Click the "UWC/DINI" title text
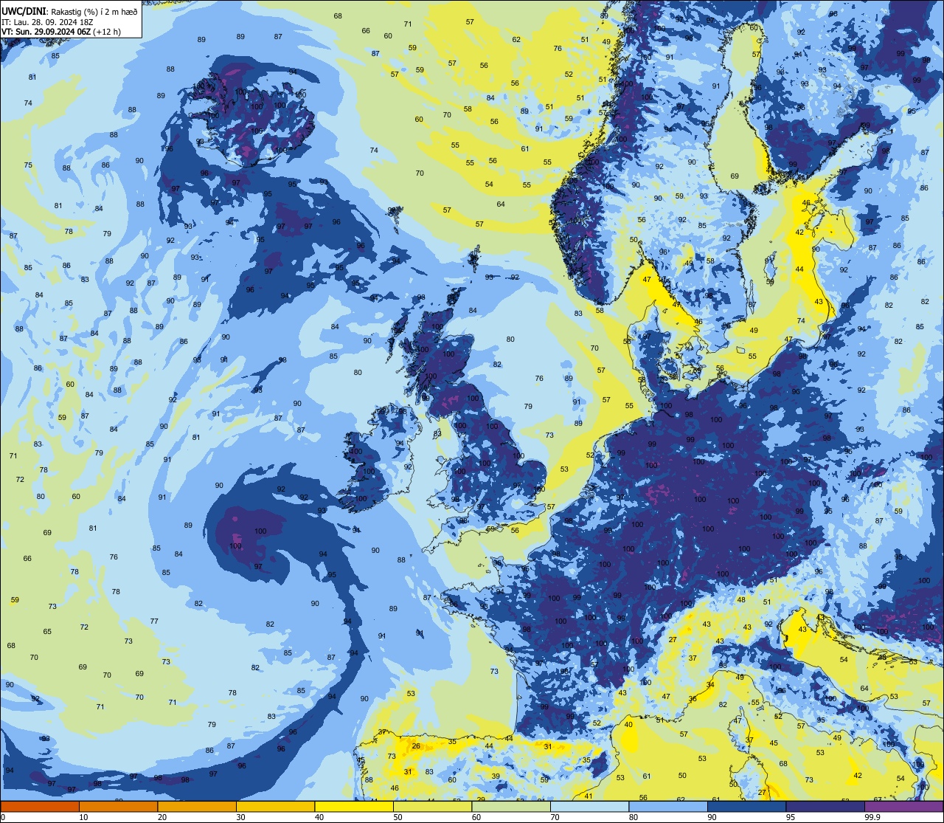This screenshot has height=823, width=944. (24, 11)
